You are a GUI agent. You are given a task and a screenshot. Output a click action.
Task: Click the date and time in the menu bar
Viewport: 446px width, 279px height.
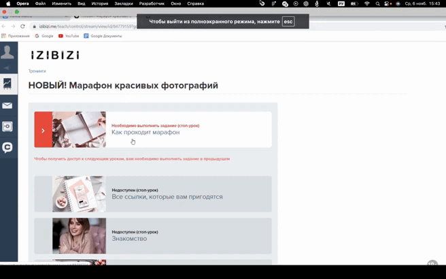422,3
